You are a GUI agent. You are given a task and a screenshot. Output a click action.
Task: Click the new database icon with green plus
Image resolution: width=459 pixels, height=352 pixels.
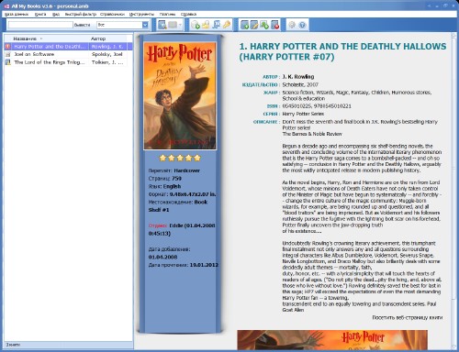click(x=196, y=25)
